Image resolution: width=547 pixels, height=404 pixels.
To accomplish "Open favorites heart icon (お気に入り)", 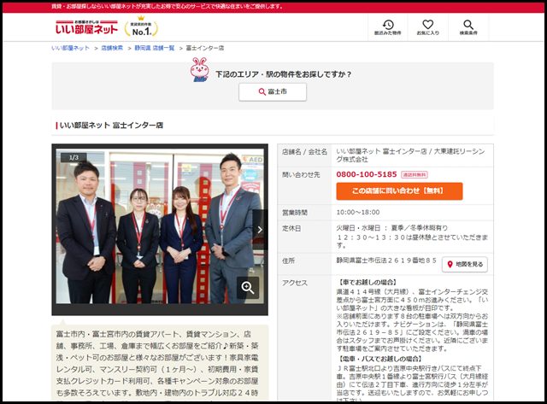I will [x=428, y=27].
